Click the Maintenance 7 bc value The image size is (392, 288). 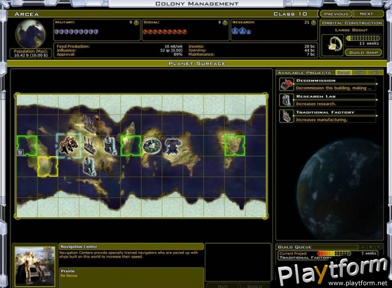(311, 54)
